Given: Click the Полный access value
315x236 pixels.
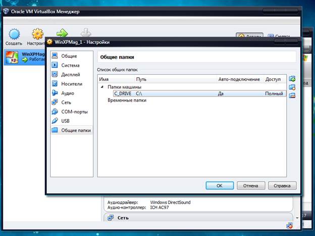Looking at the screenshot, I should [x=274, y=93].
